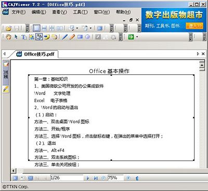Toggle the active OCR text recognition tool

pos(39,37)
